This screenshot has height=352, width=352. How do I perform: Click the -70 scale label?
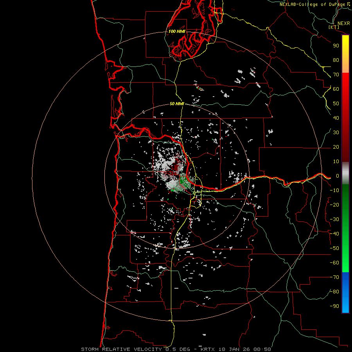334,277
